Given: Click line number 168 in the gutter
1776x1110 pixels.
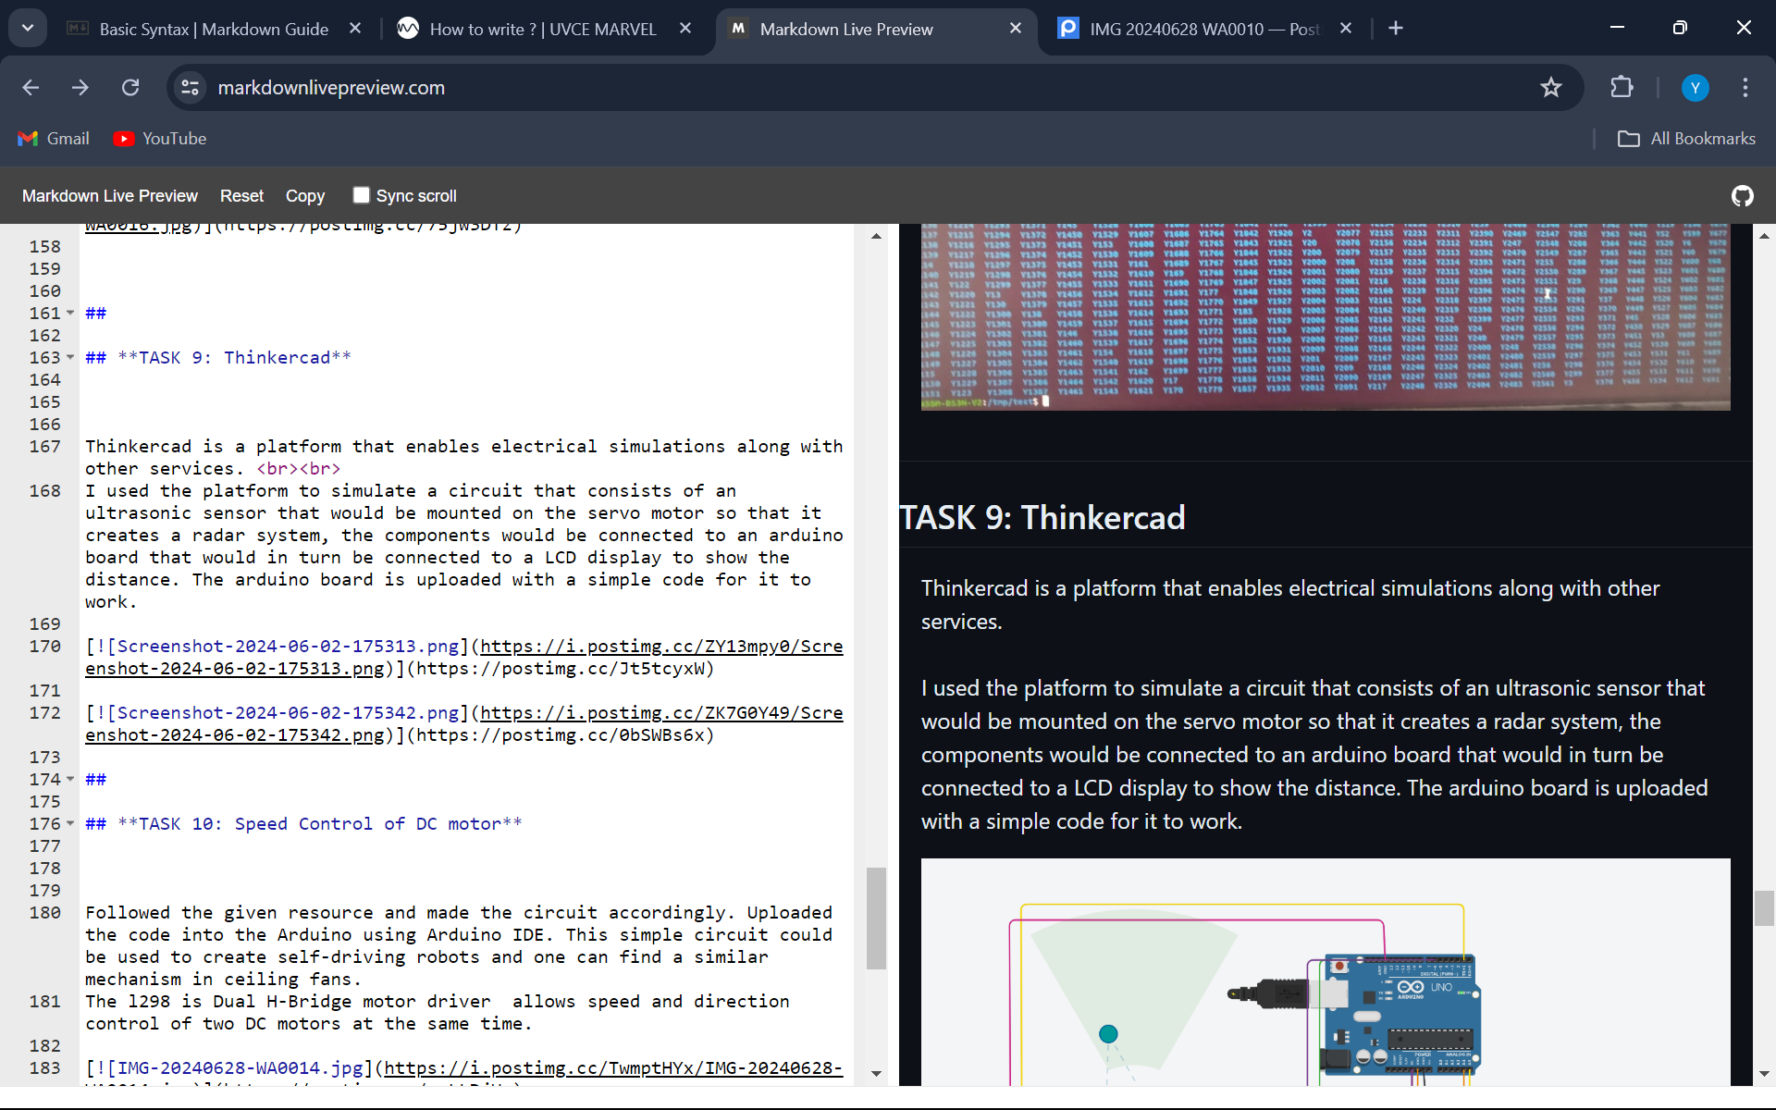Looking at the screenshot, I should [45, 490].
